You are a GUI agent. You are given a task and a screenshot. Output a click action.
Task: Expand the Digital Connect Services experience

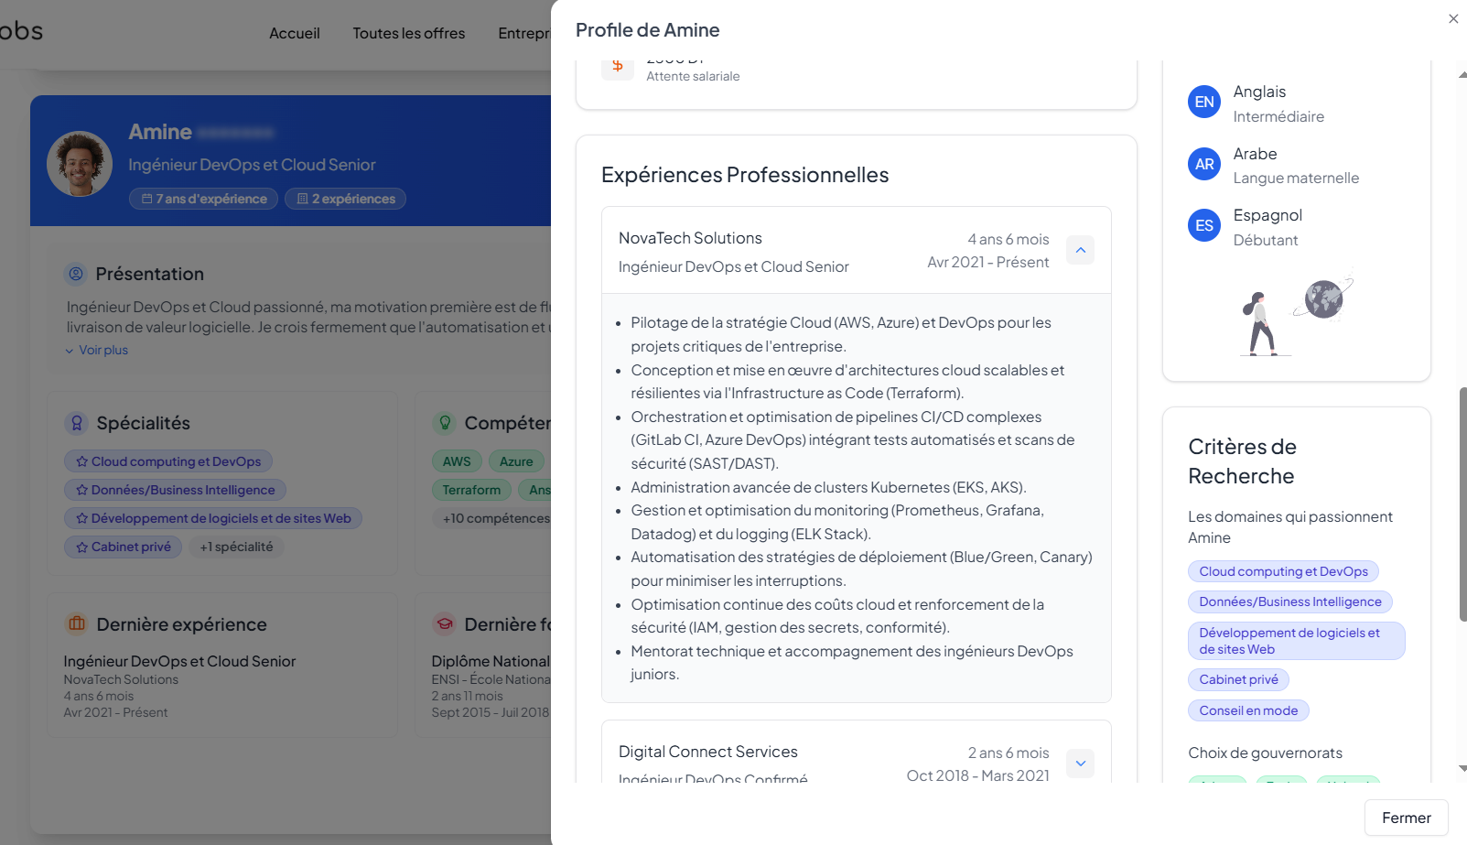tap(1080, 764)
